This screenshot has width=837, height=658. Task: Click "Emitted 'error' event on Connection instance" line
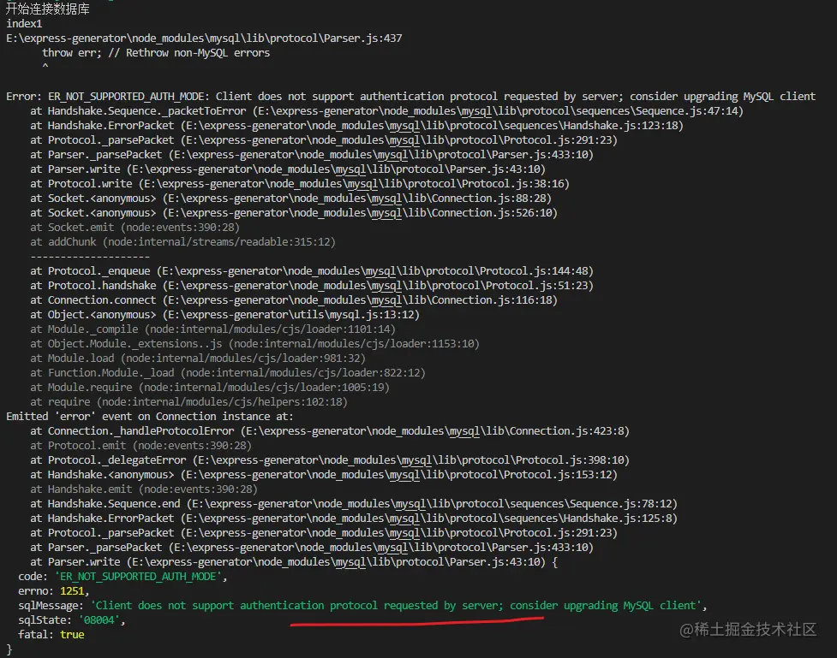(149, 417)
